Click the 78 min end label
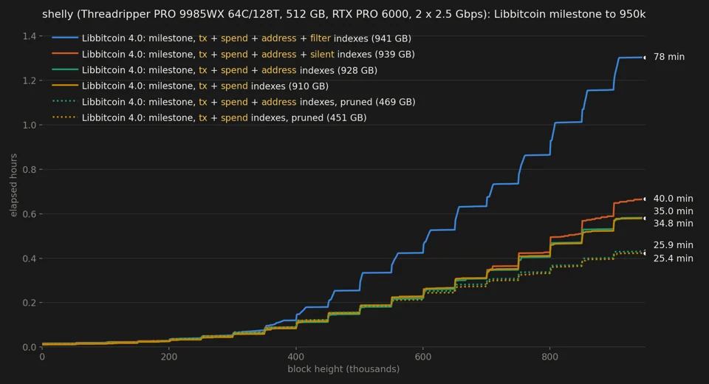This screenshot has height=384, width=709. [669, 57]
